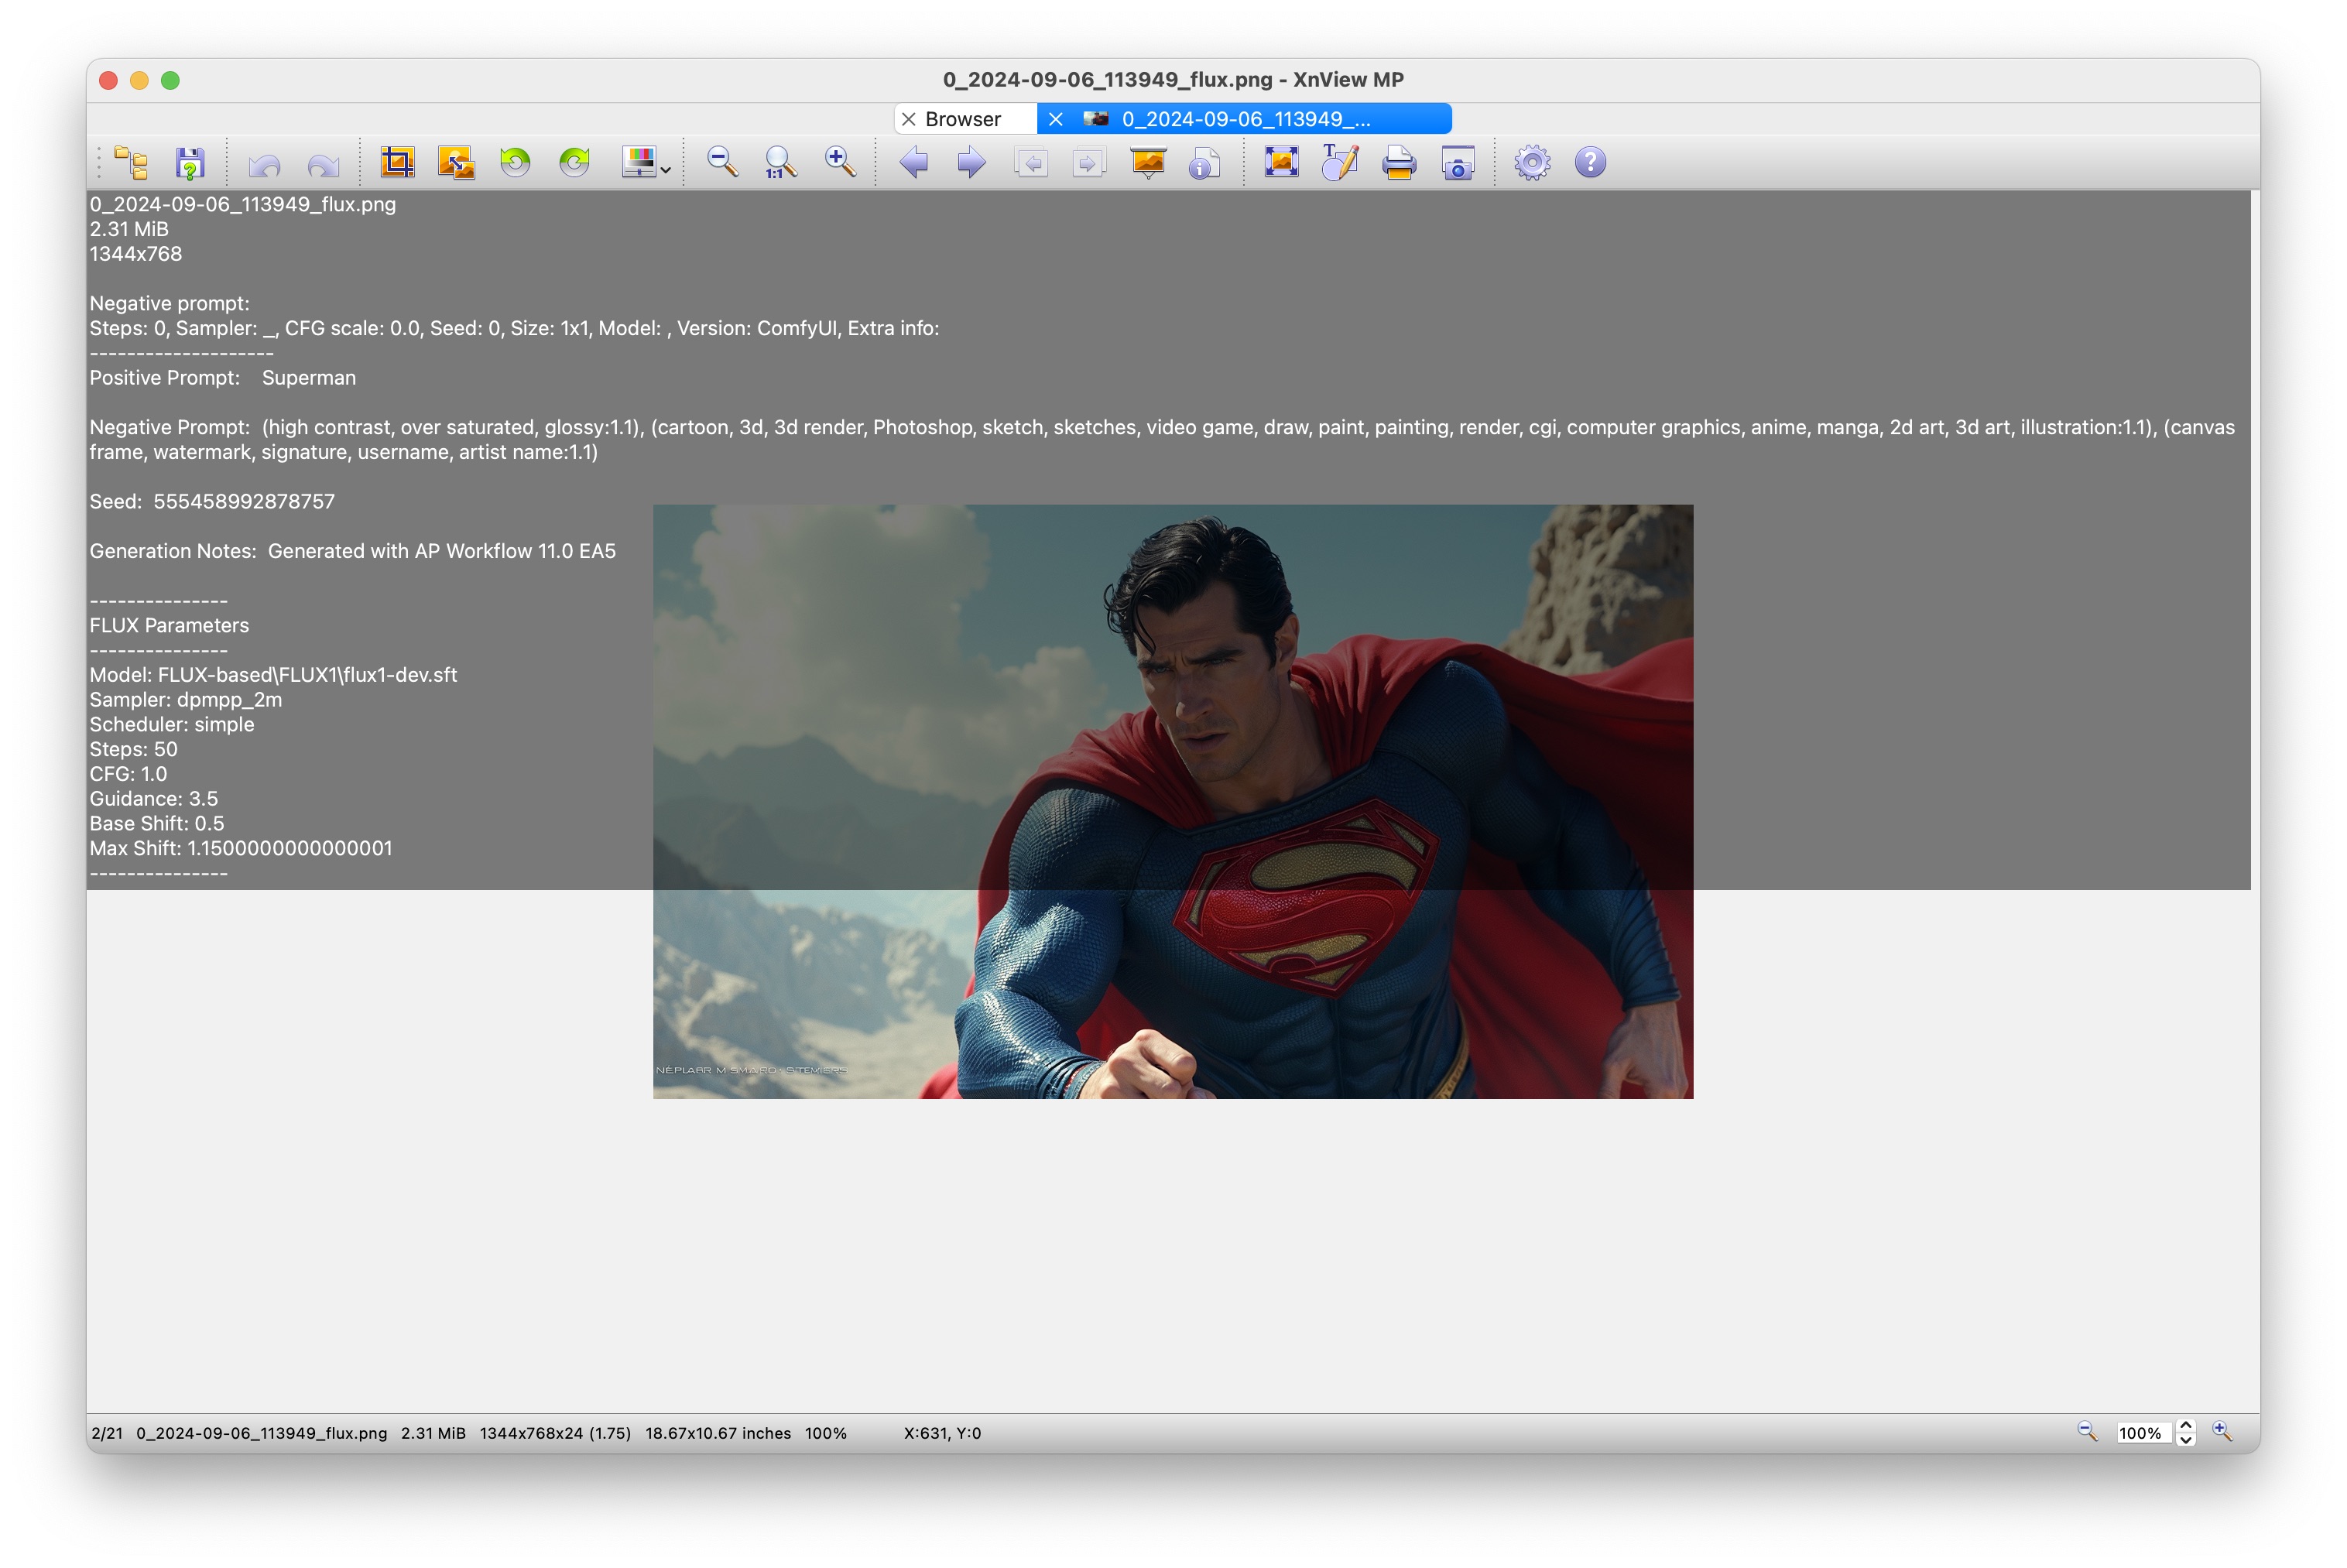The image size is (2347, 1568).
Task: Click the status bar zoom-out magnifier
Action: (2087, 1432)
